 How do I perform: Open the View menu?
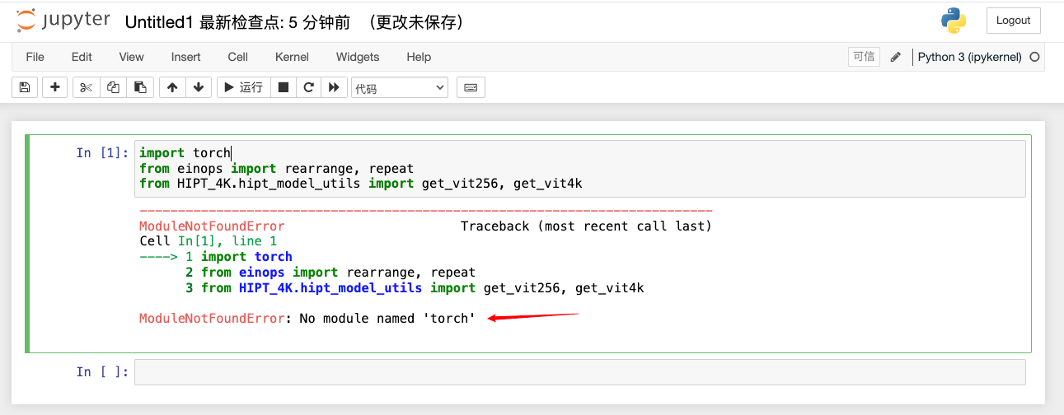tap(131, 57)
